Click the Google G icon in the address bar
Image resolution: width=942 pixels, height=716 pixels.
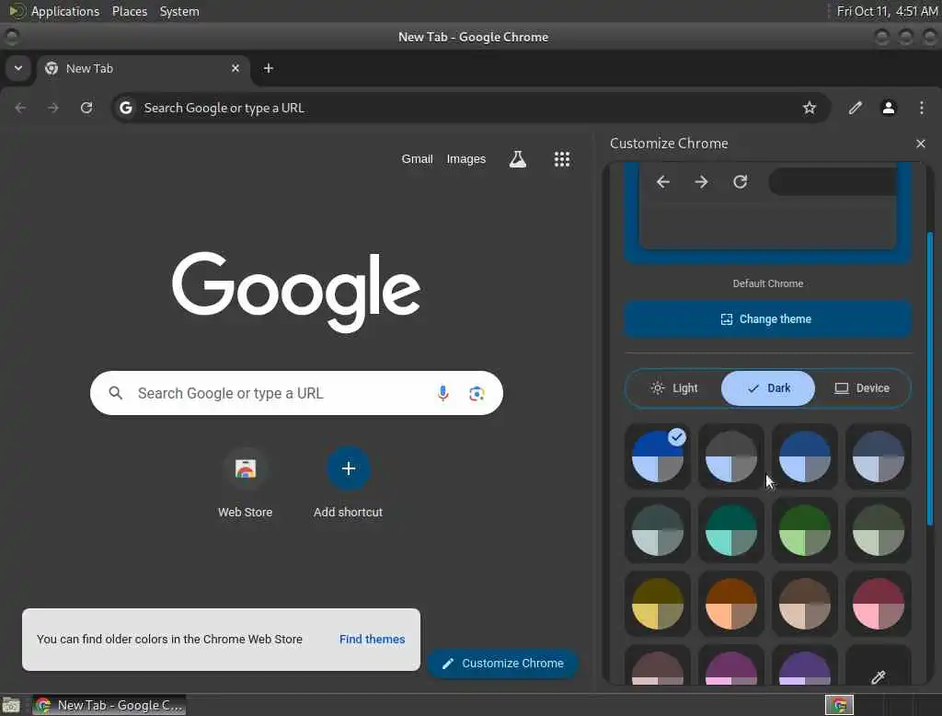pos(125,108)
